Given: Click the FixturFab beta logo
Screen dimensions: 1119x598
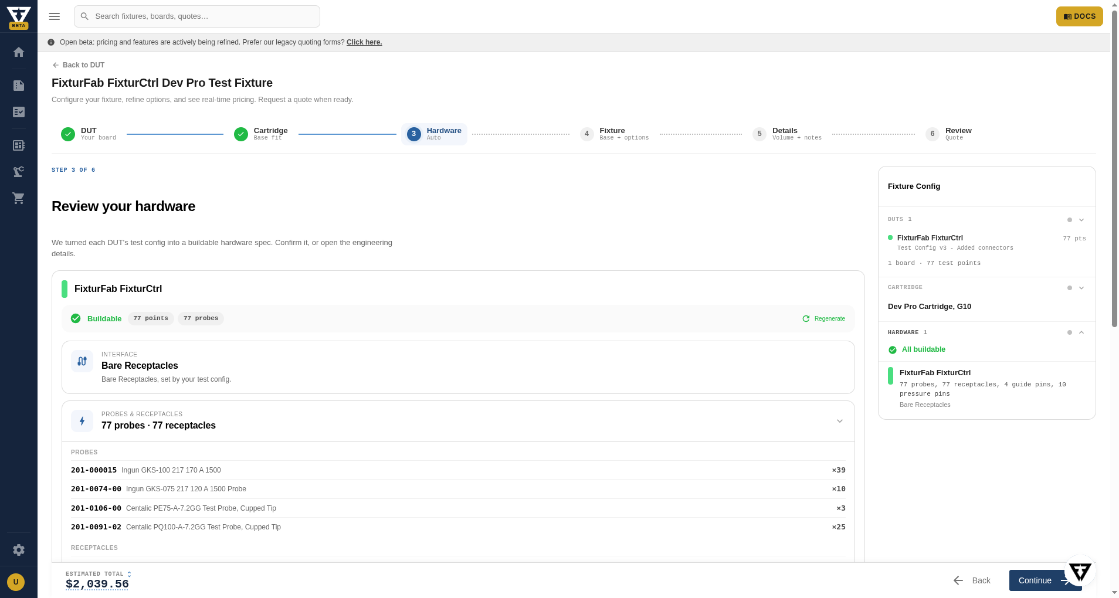Looking at the screenshot, I should 19,17.
